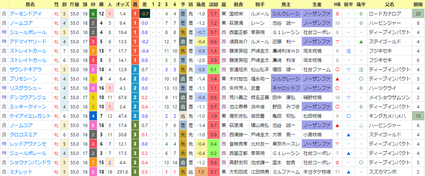
Task: Click jockey name 横山典弘
Action: [x=260, y=125]
